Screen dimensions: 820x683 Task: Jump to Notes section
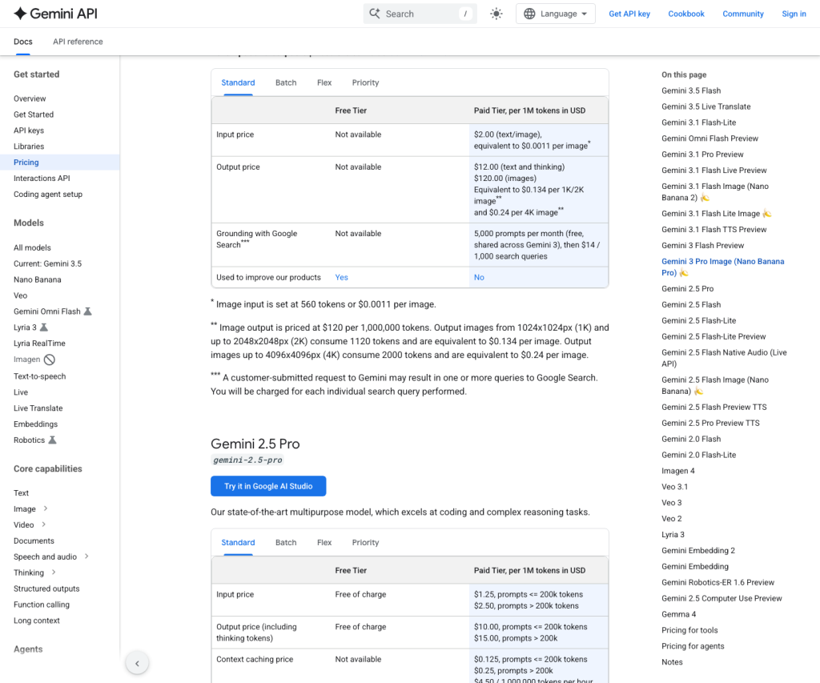[x=672, y=661]
